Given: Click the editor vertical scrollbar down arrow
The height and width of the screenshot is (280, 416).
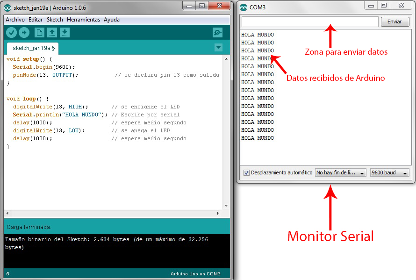Looking at the screenshot, I should [226, 205].
